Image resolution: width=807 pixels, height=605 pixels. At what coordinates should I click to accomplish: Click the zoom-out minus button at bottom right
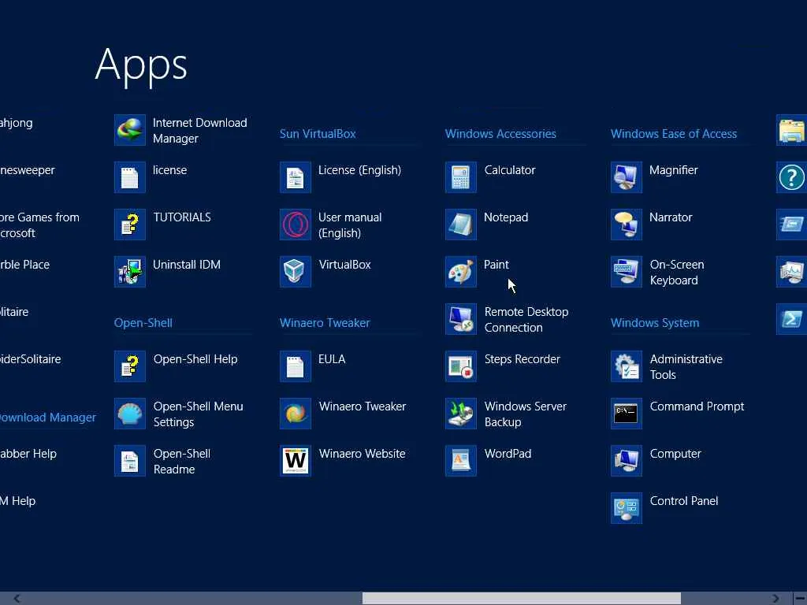[x=800, y=599]
